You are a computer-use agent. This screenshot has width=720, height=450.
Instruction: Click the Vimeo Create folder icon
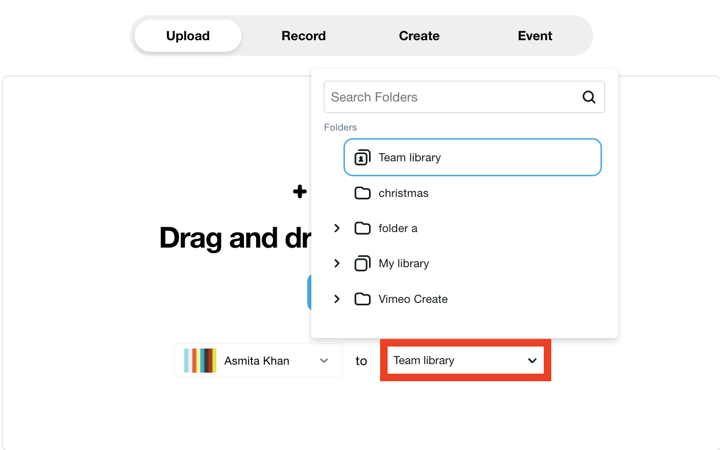click(x=362, y=299)
